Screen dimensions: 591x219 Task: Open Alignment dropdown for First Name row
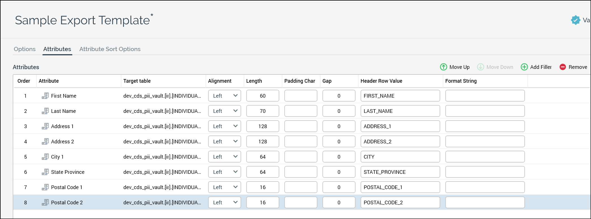tap(224, 96)
